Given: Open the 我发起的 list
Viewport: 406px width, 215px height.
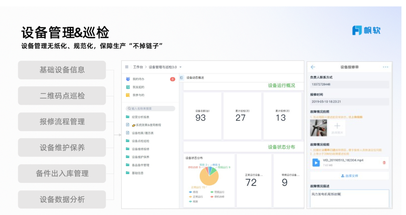Looking at the screenshot, I should tap(138, 87).
